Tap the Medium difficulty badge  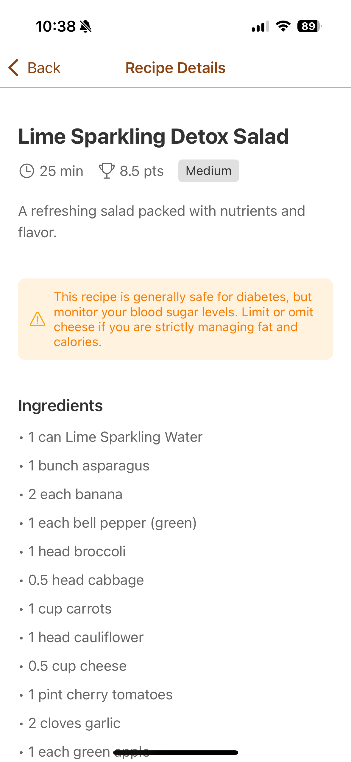coord(209,171)
